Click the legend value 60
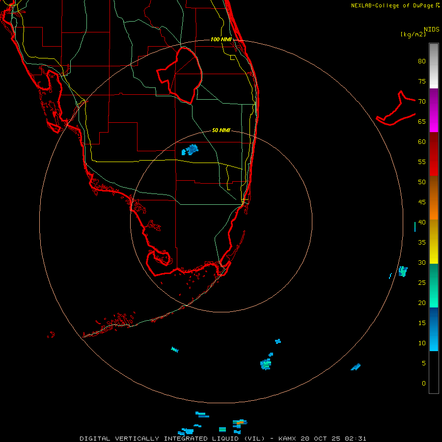The height and width of the screenshot is (442, 442). pos(422,142)
